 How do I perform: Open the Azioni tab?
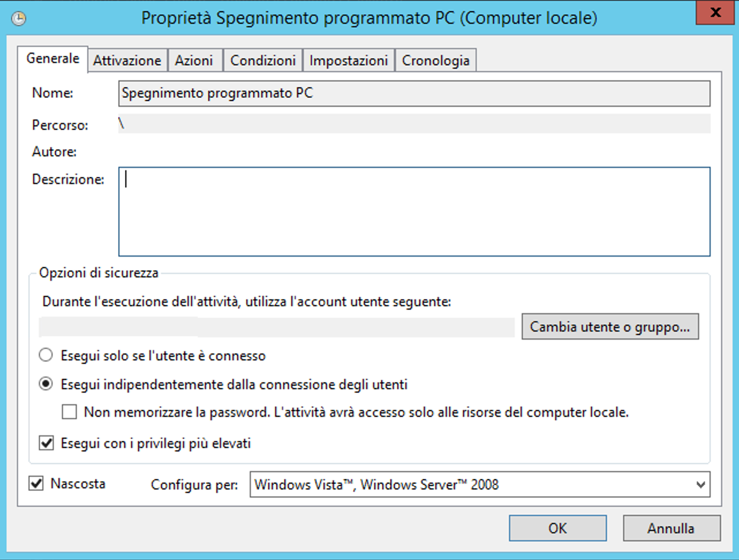(x=194, y=61)
